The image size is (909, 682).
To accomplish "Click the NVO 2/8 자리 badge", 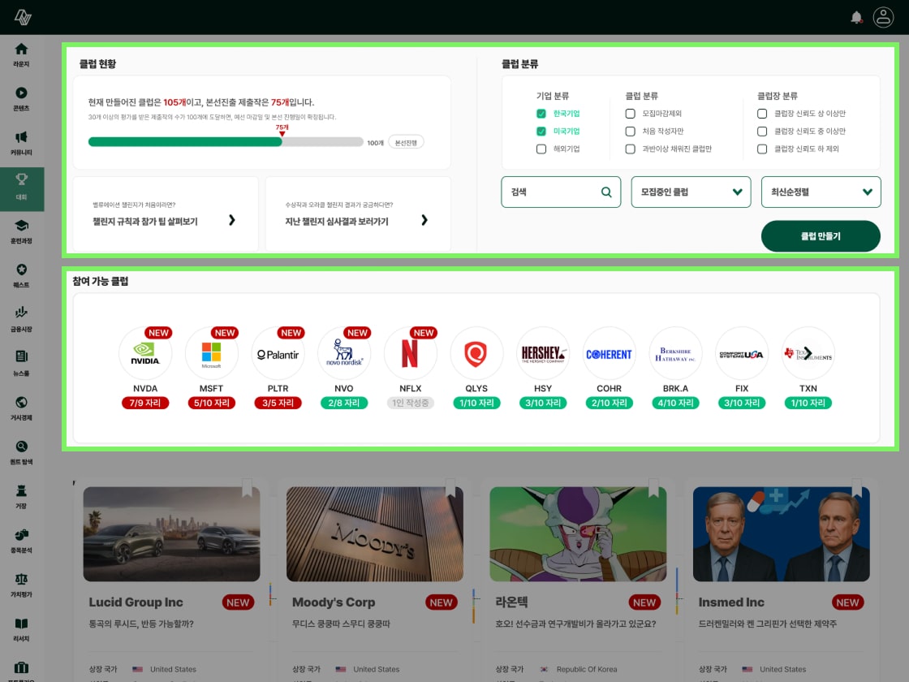I will click(344, 403).
